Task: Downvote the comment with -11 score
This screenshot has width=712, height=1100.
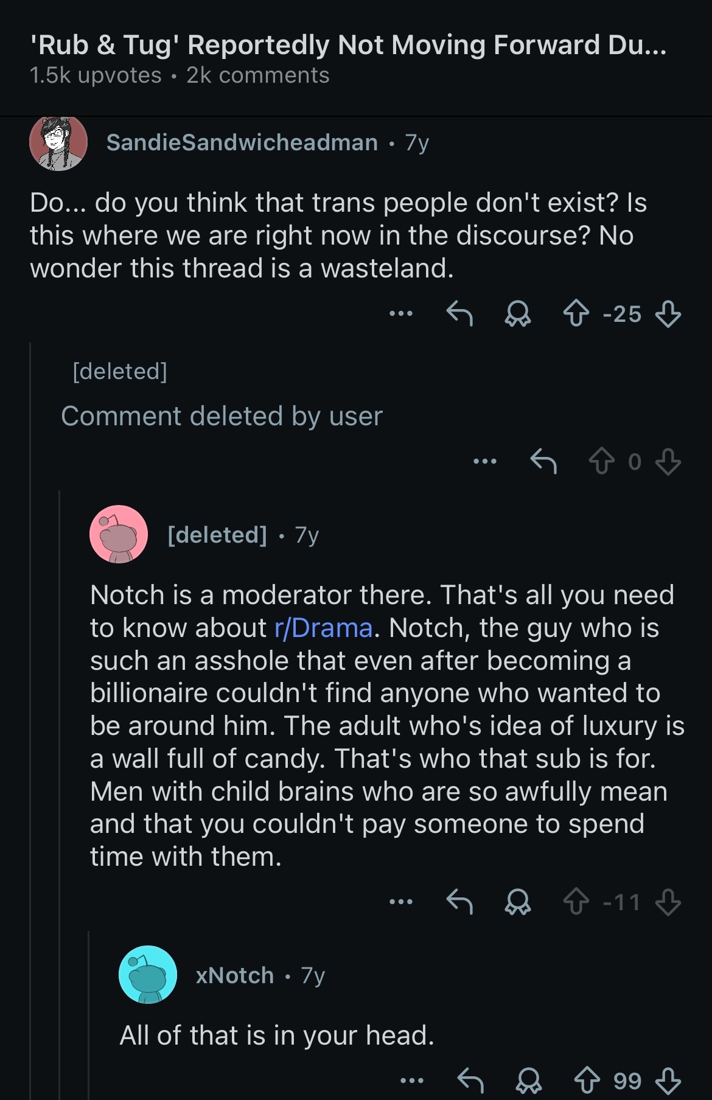Action: point(668,902)
